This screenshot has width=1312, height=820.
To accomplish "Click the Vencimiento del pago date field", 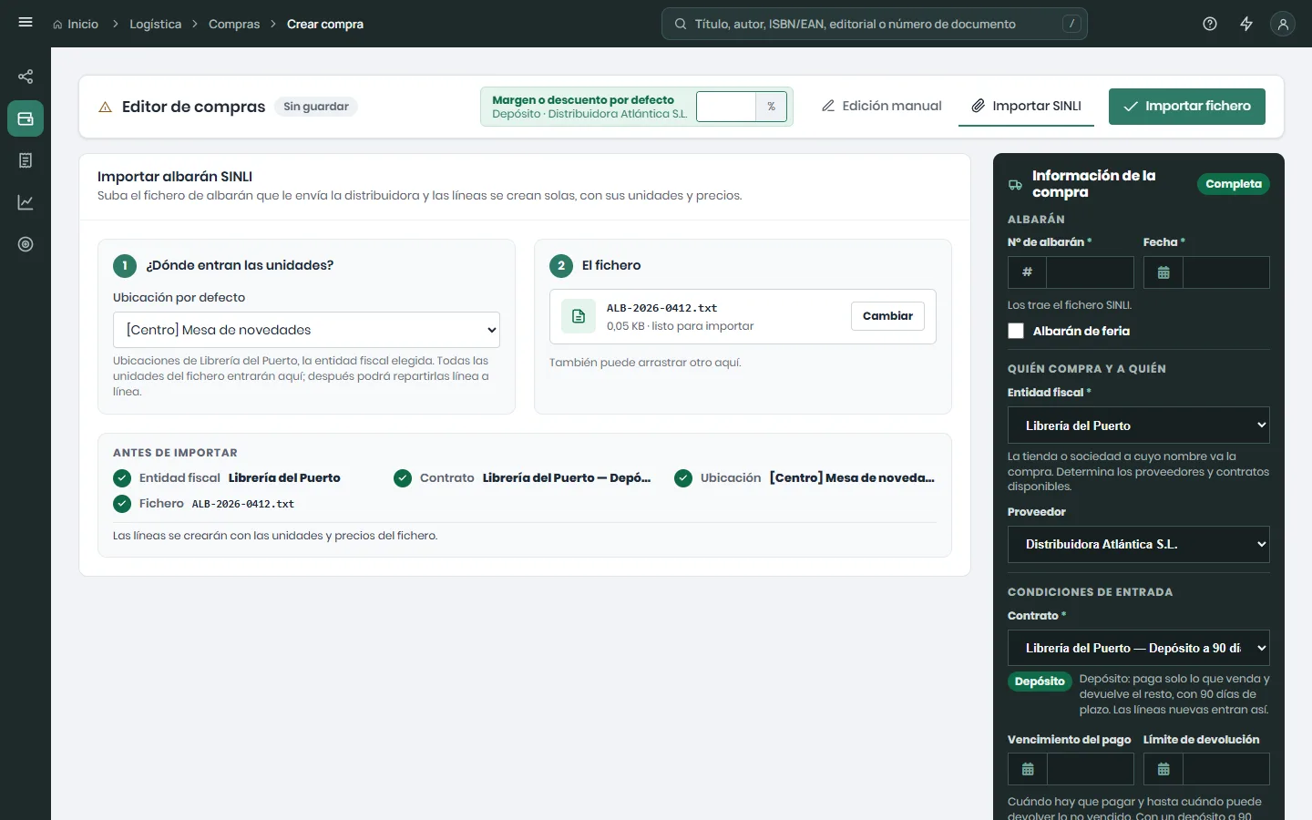I will click(x=1090, y=769).
